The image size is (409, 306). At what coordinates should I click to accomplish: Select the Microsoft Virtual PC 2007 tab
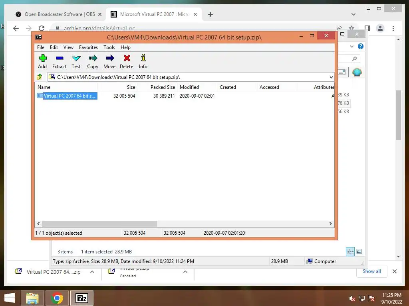(x=154, y=14)
